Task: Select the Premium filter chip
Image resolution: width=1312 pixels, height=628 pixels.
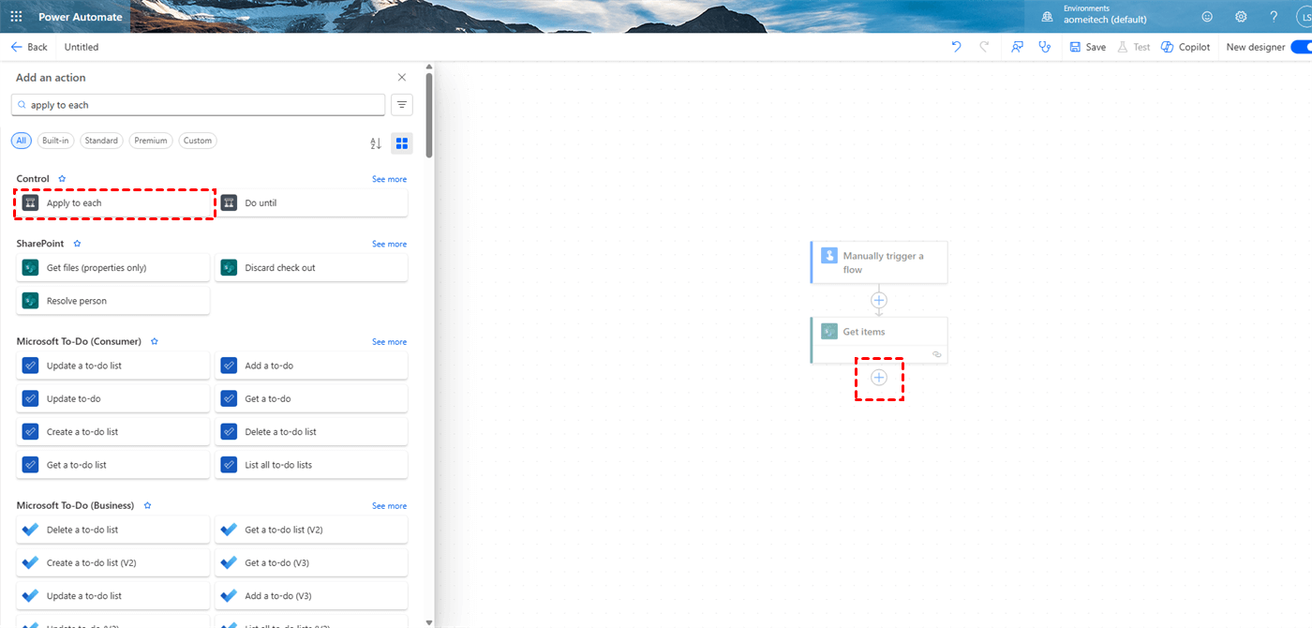Action: pyautogui.click(x=151, y=141)
